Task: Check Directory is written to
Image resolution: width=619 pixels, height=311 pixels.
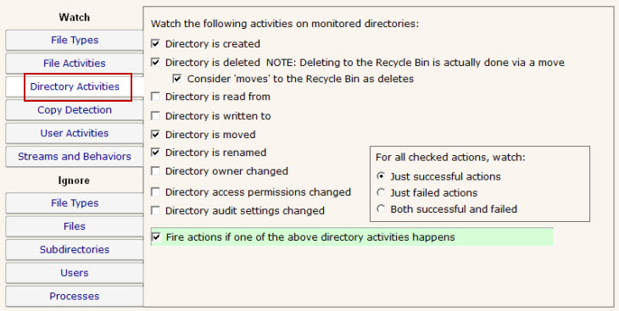Action: click(156, 116)
